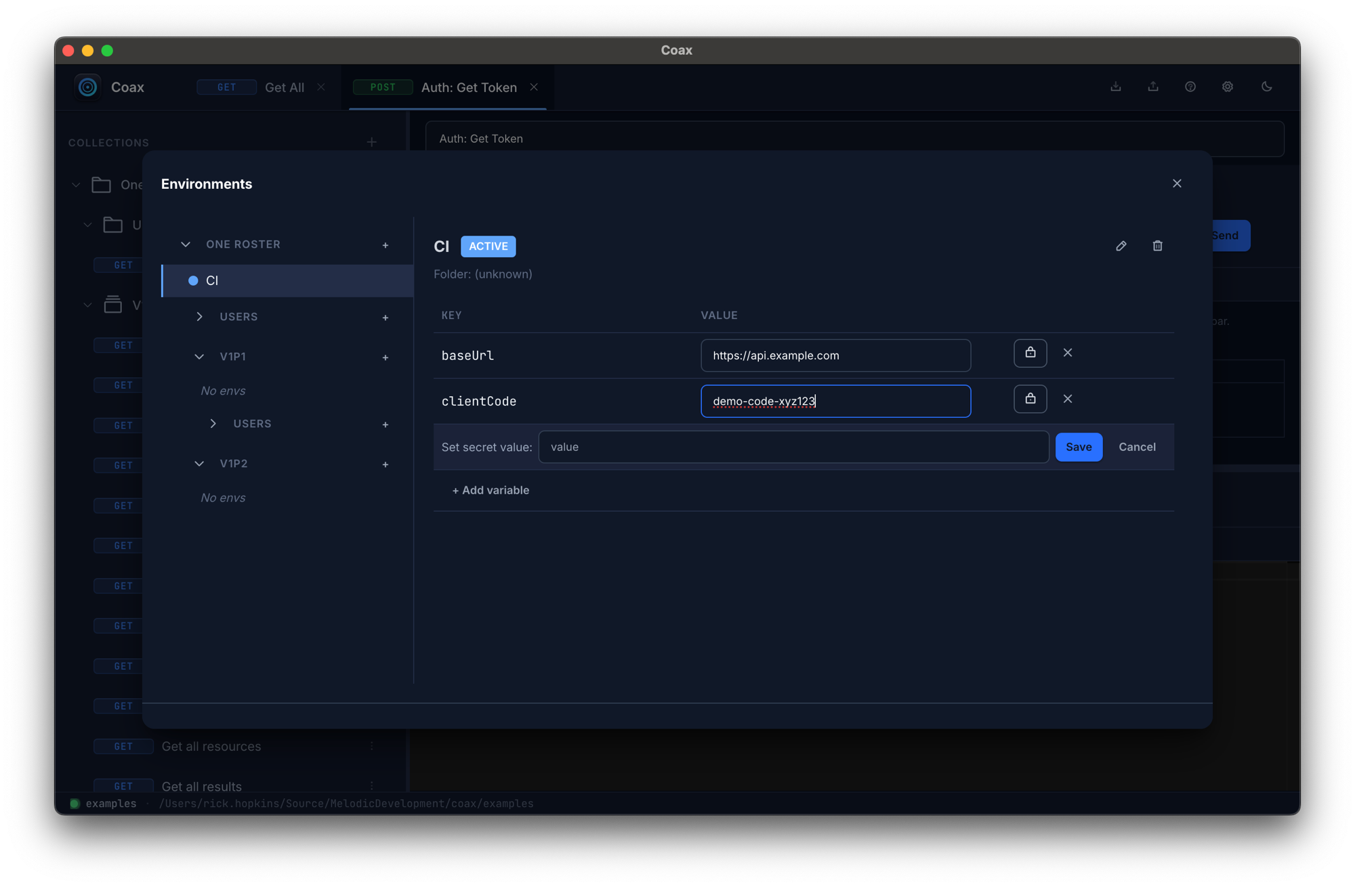
Task: Switch to the Get All tab
Action: pyautogui.click(x=285, y=87)
